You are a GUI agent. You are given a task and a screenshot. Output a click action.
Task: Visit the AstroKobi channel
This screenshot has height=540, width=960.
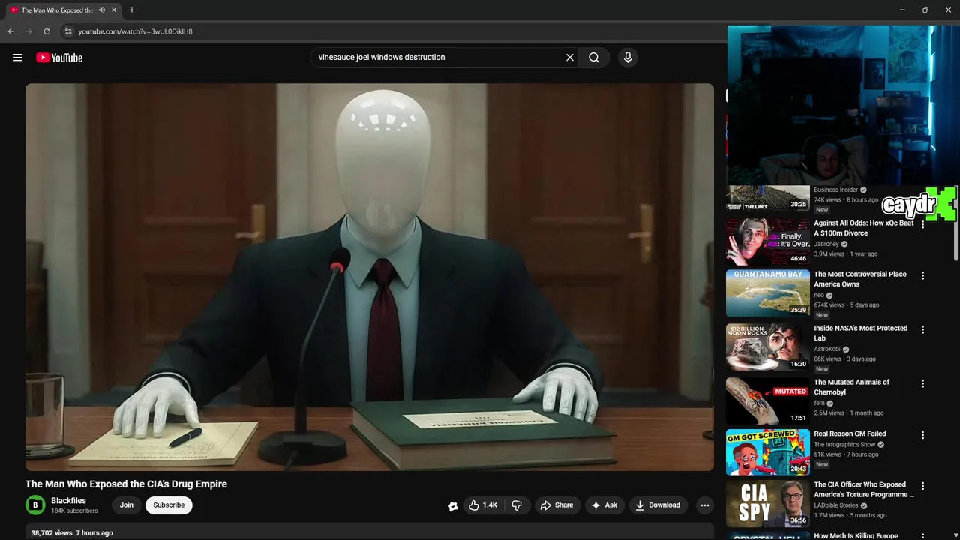tap(827, 349)
